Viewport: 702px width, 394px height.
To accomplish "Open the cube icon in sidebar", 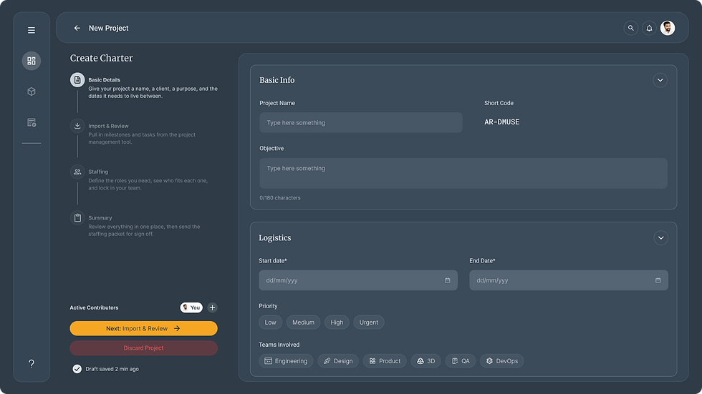I will pyautogui.click(x=32, y=92).
